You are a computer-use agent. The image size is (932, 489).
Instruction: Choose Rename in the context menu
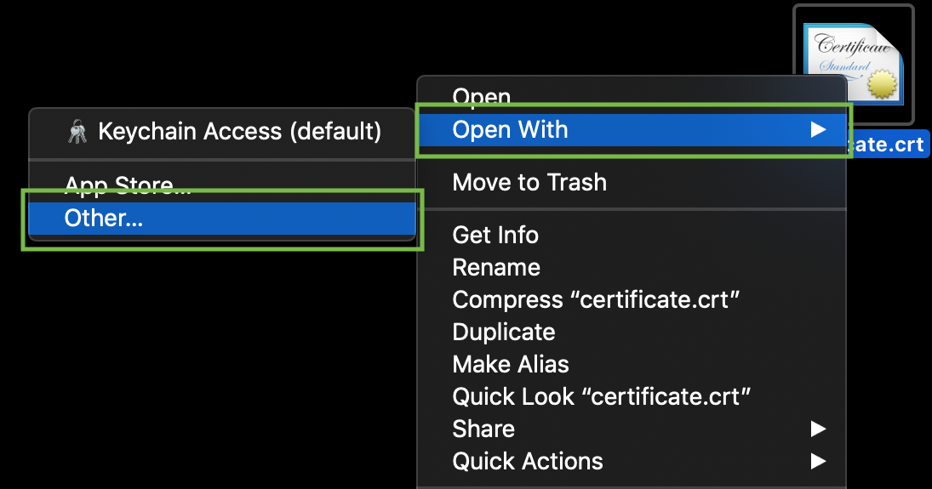[x=496, y=267]
